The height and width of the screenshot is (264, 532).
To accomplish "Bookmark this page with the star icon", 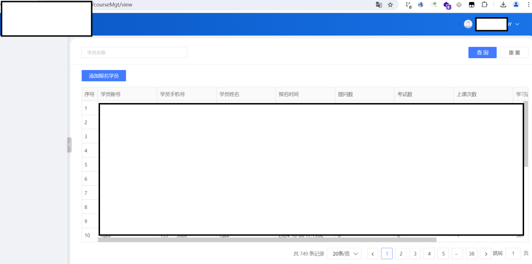I will click(390, 4).
